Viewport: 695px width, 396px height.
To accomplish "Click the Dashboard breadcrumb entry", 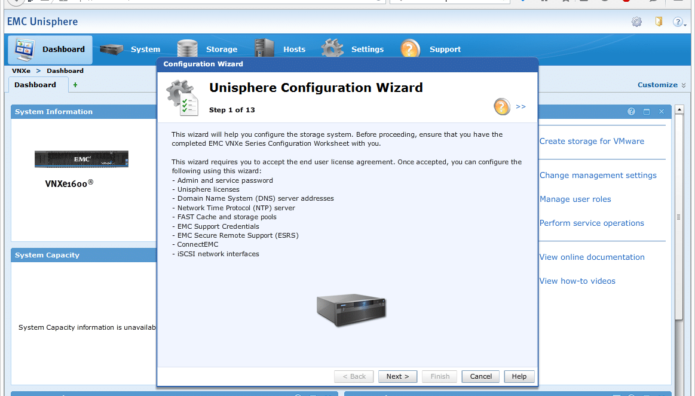I will click(x=65, y=71).
